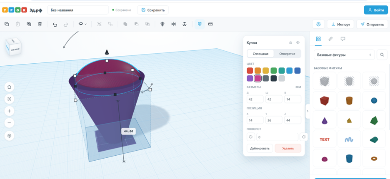The height and width of the screenshot is (179, 390).
Task: Zoom out with the minus button
Action: [x=10, y=123]
